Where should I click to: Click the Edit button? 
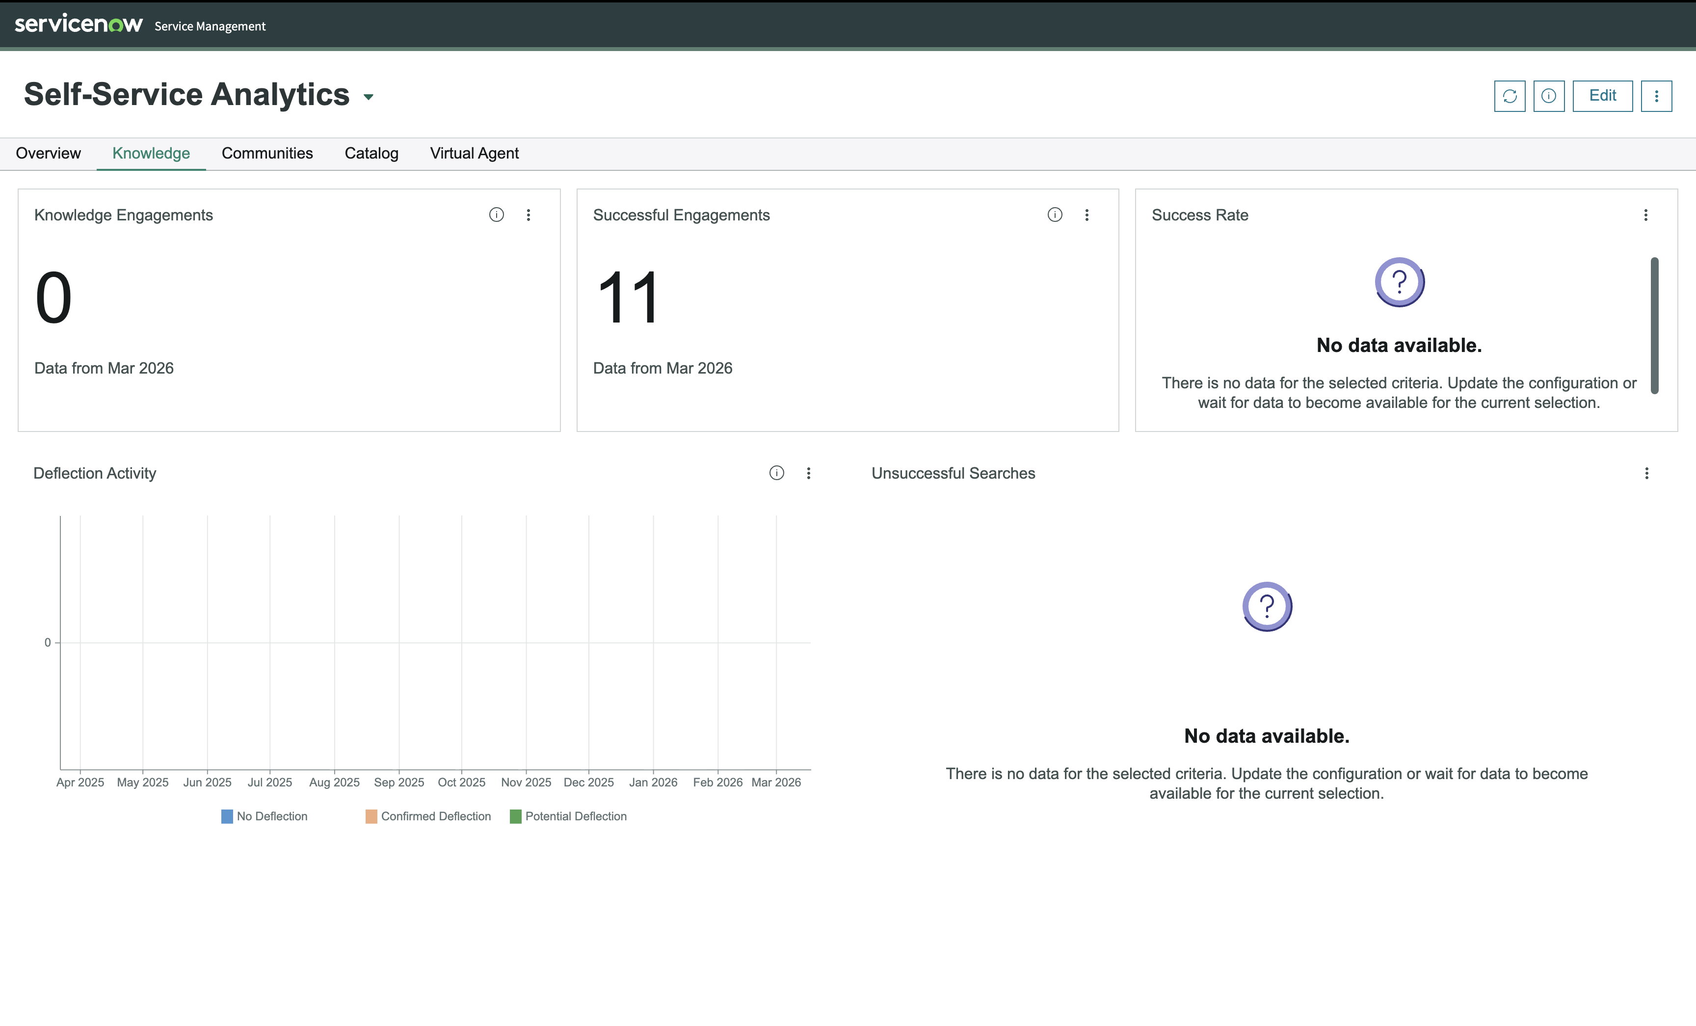[x=1602, y=96]
